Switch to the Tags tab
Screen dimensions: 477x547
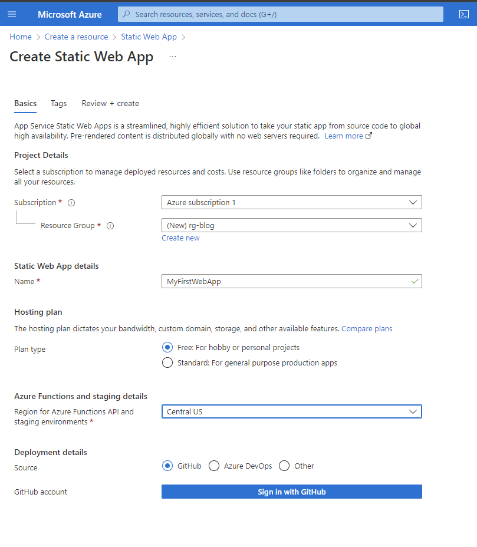(x=58, y=103)
